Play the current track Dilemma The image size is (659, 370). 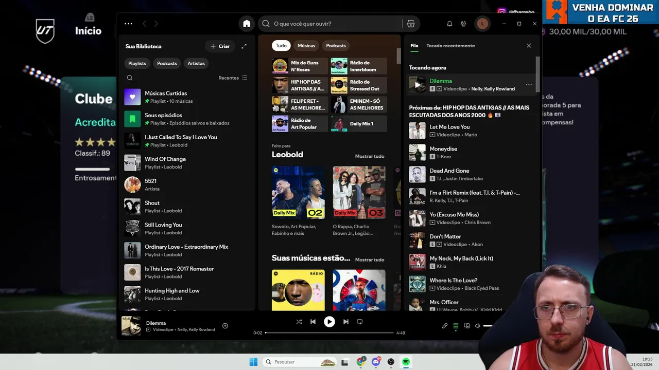(x=329, y=322)
